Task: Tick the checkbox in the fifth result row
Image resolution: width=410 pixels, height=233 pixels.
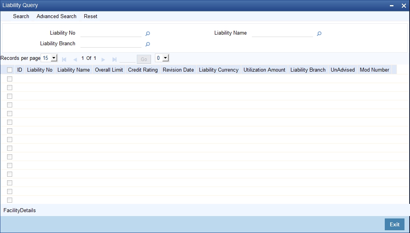Action: (x=10, y=113)
